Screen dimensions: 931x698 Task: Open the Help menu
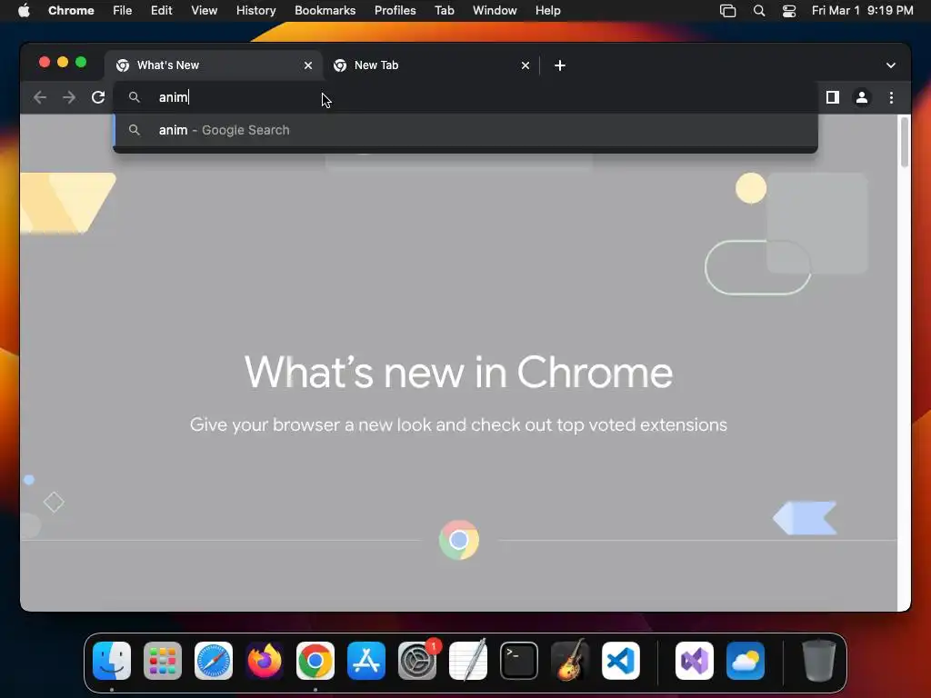coord(547,11)
